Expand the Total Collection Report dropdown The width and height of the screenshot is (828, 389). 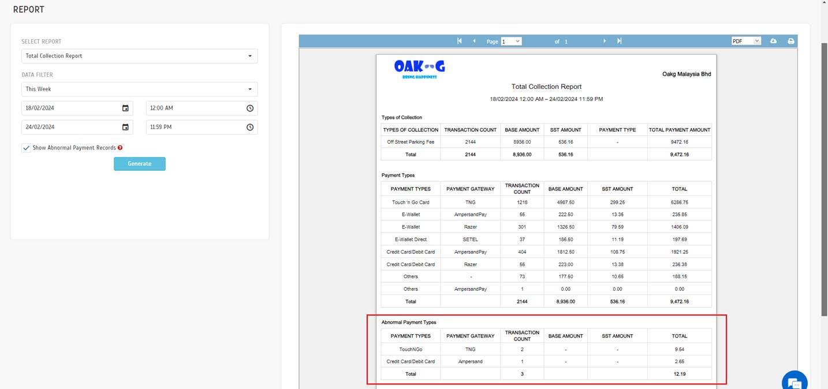coord(139,56)
